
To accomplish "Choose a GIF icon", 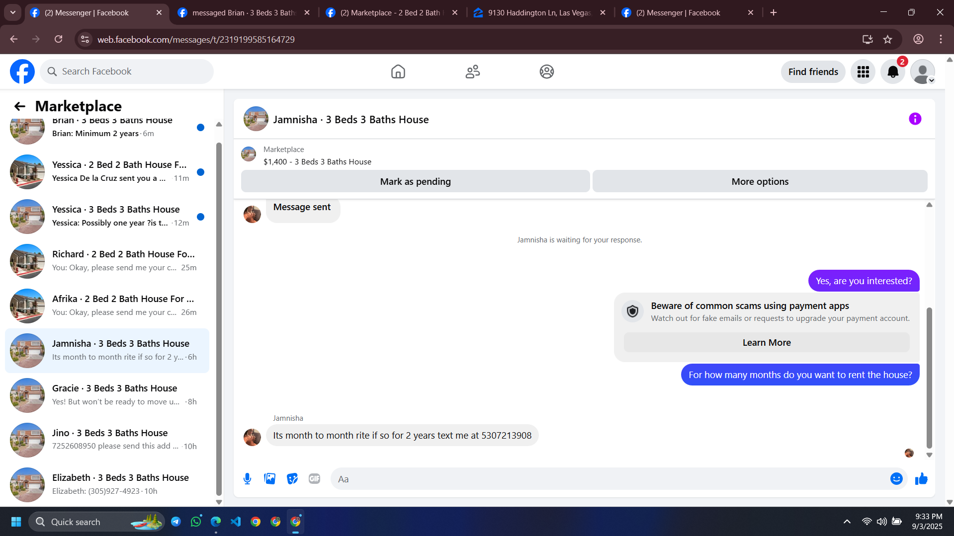I will click(x=314, y=479).
